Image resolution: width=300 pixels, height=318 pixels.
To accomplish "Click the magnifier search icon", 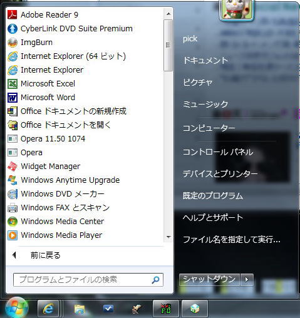I will [155, 280].
